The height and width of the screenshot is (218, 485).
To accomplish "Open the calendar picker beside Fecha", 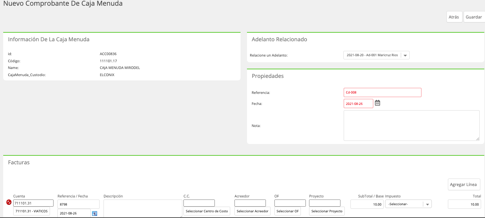I will tap(378, 103).
